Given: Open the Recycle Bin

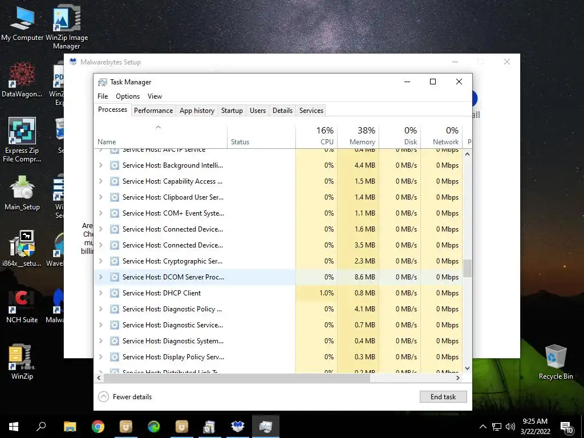Looking at the screenshot, I should click(555, 362).
